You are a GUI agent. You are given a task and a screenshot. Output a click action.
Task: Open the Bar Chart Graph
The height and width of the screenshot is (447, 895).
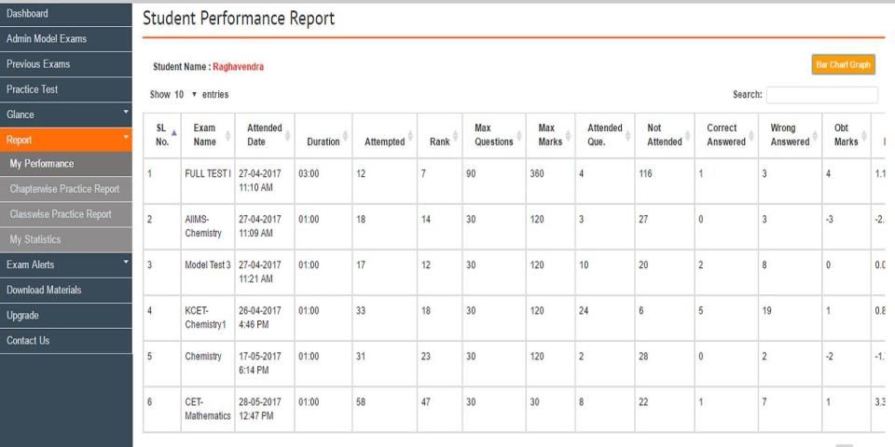pos(845,66)
